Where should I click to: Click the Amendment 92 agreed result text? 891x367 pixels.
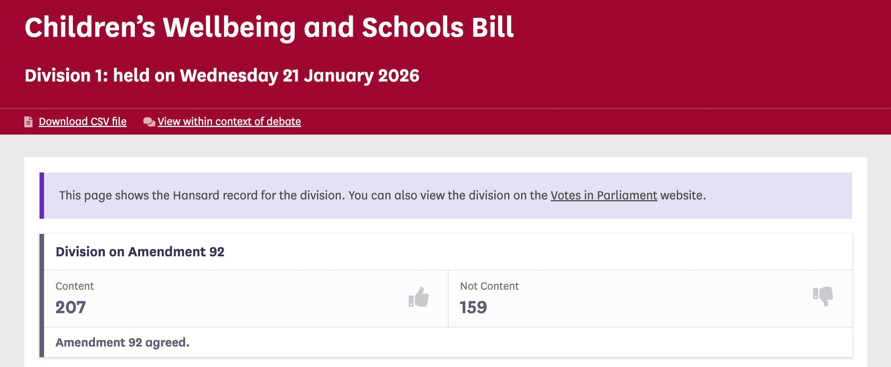(x=122, y=342)
